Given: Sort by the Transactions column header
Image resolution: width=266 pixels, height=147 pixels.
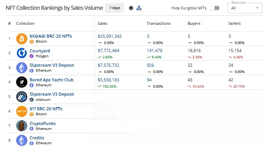Looking at the screenshot, I should coord(159,23).
